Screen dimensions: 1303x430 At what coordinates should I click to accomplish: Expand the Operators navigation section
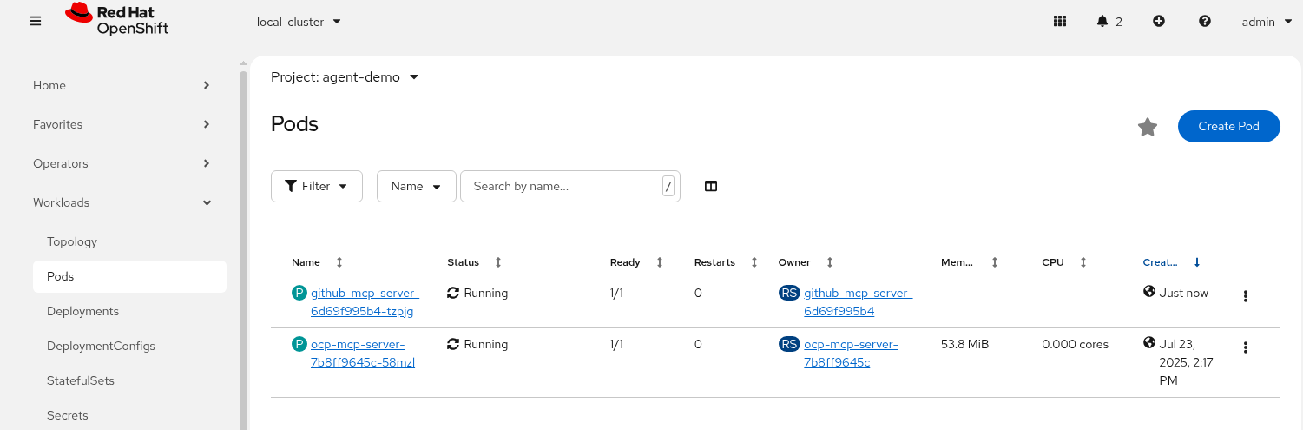pyautogui.click(x=122, y=163)
